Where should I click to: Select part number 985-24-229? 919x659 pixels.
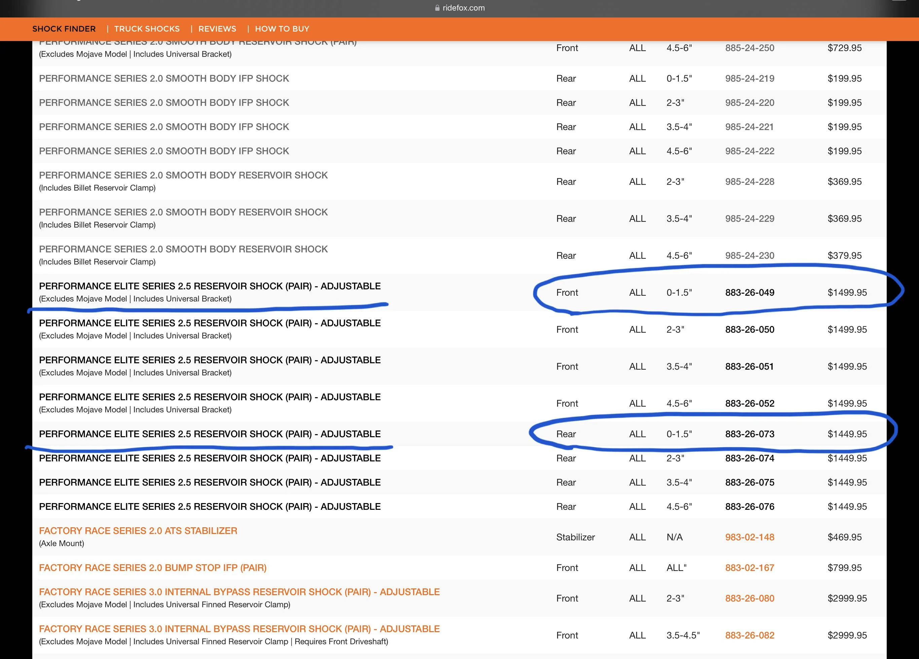pyautogui.click(x=749, y=218)
